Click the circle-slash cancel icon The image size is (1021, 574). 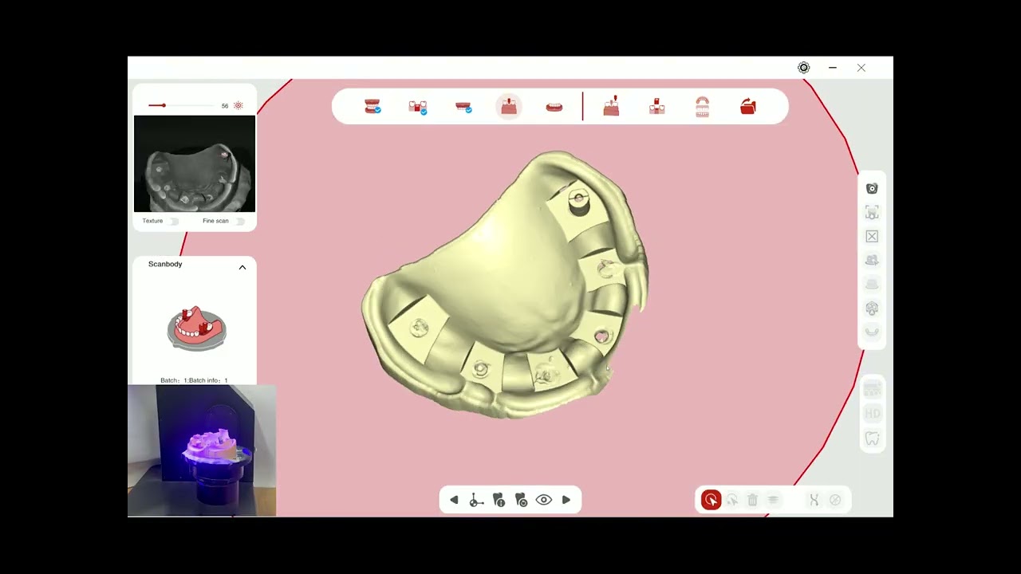(835, 500)
